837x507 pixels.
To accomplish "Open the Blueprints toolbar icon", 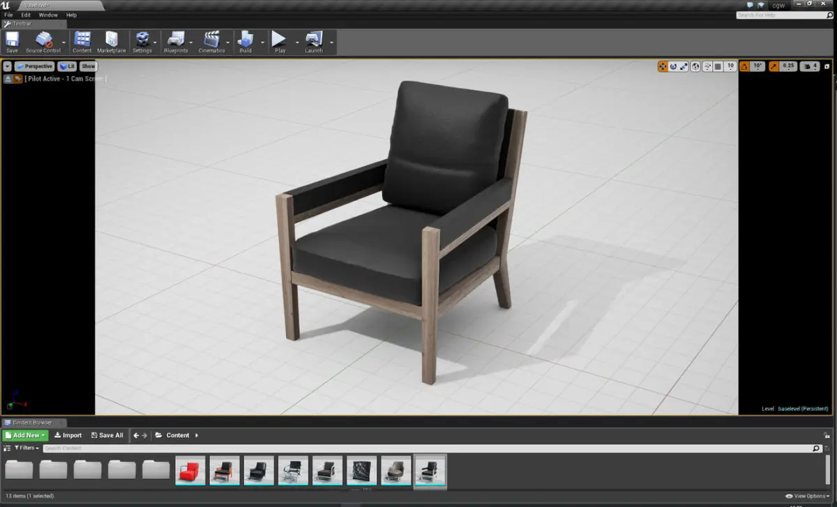I will point(176,42).
